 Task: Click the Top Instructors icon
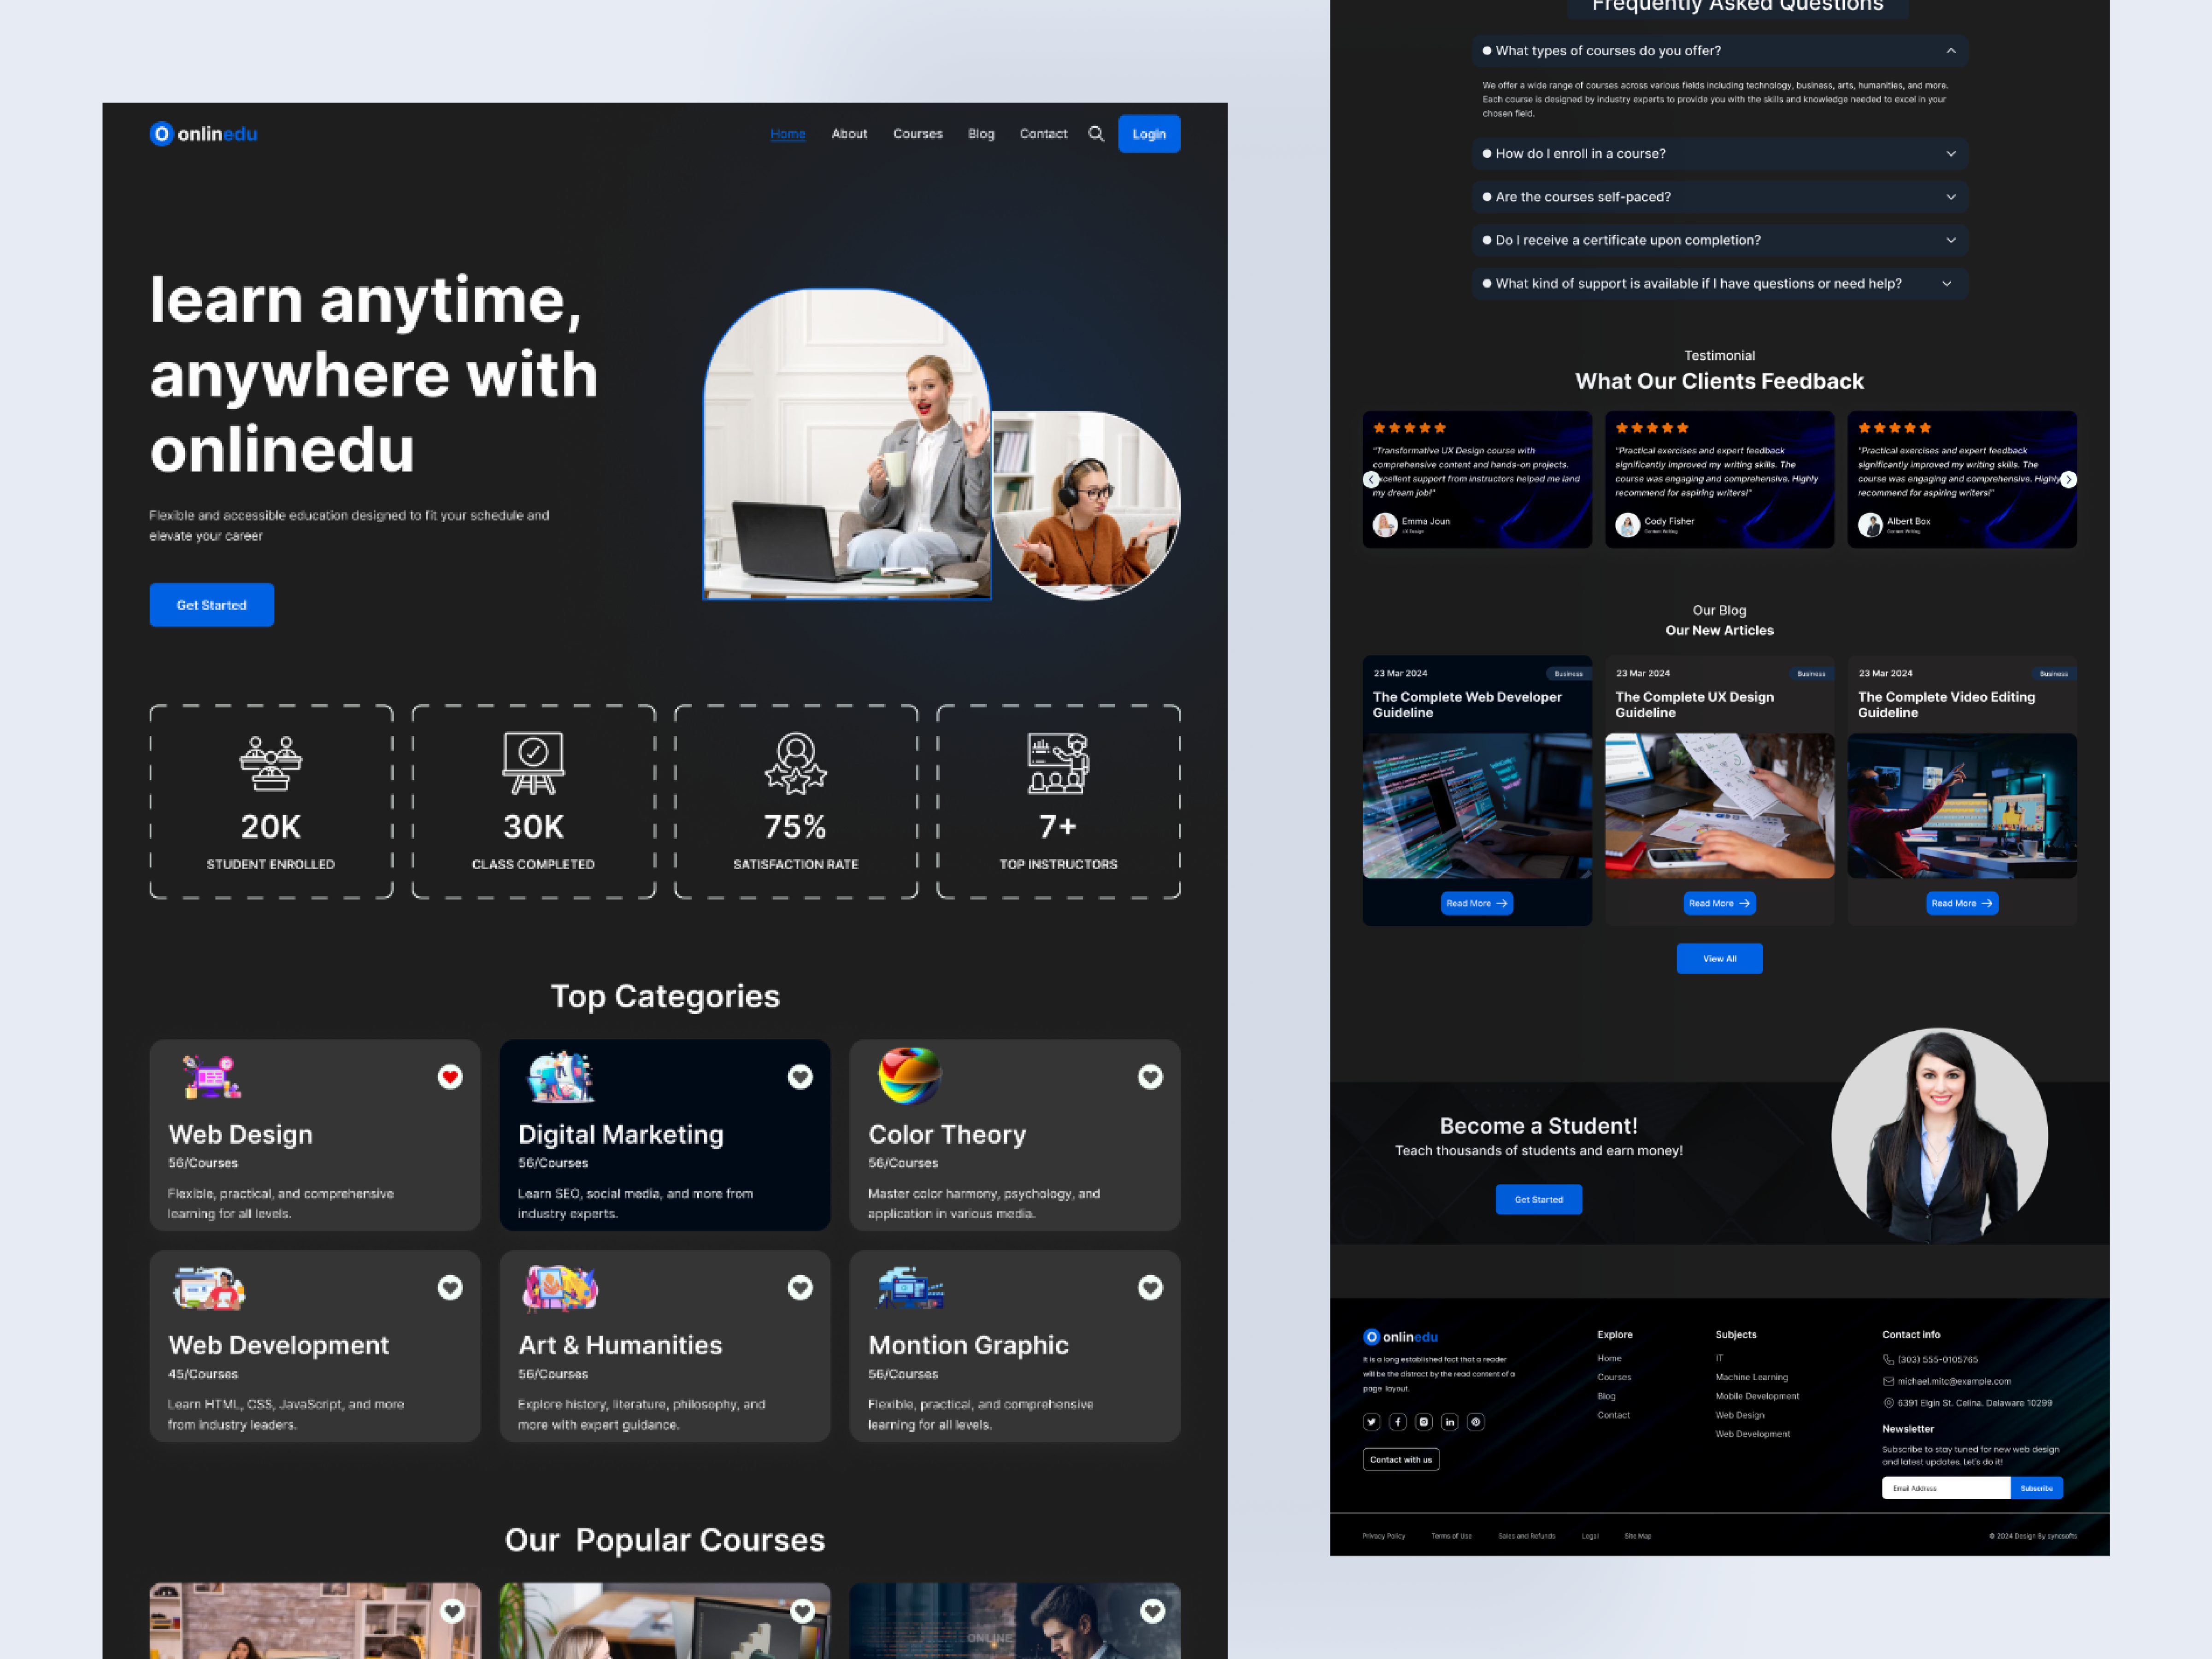pyautogui.click(x=1058, y=764)
